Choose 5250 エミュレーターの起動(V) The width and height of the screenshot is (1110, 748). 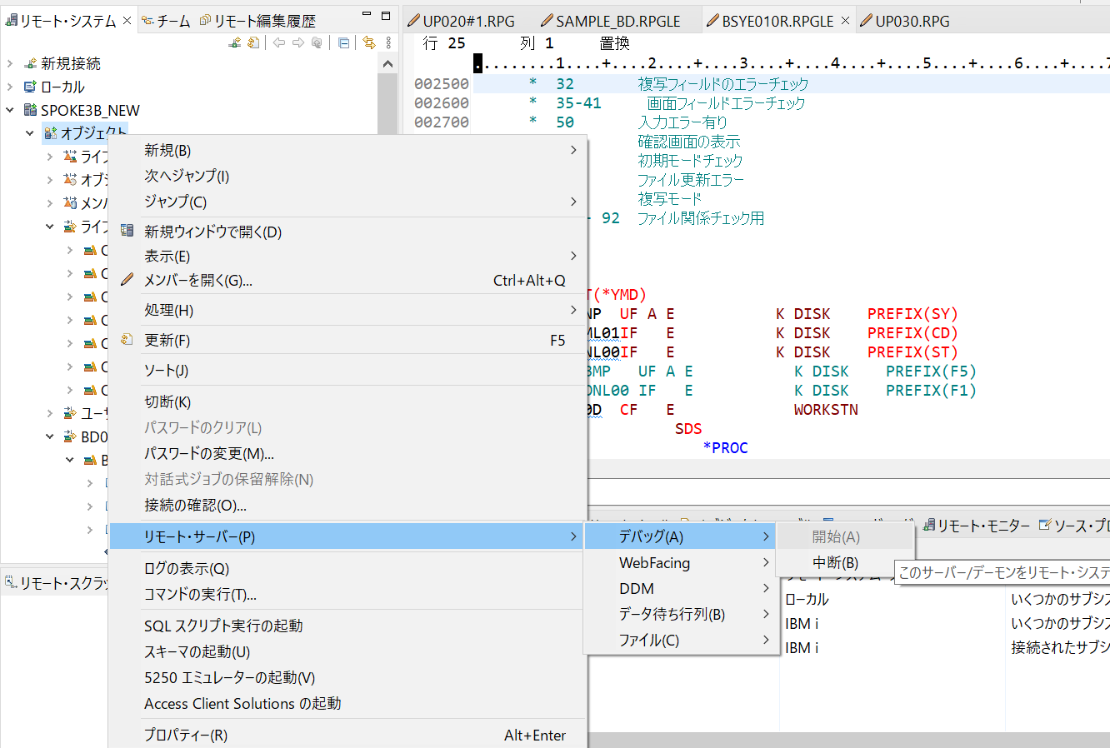coord(347,678)
